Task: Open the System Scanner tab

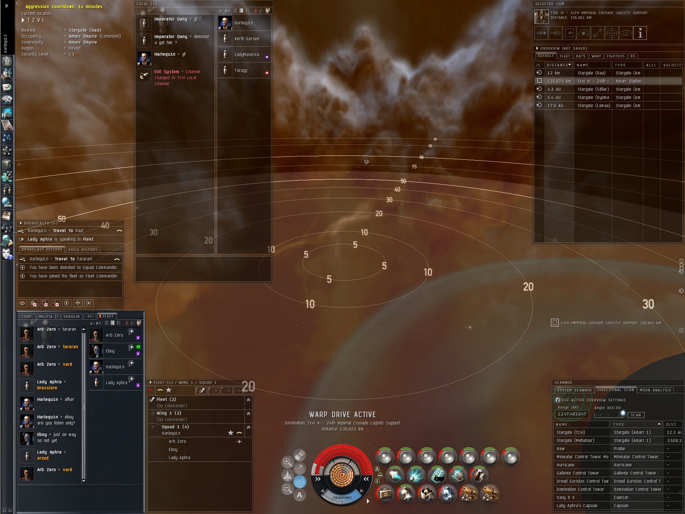Action: tap(574, 390)
